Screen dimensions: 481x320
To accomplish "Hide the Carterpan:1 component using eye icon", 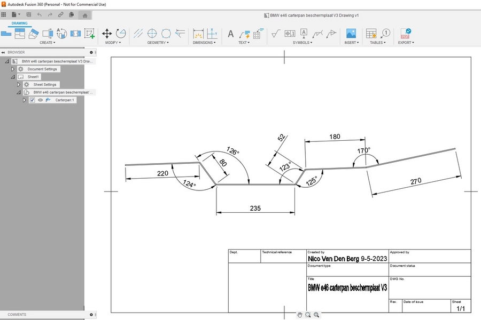I will (x=40, y=100).
